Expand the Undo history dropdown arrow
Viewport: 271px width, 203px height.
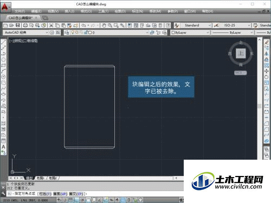(x=88, y=25)
